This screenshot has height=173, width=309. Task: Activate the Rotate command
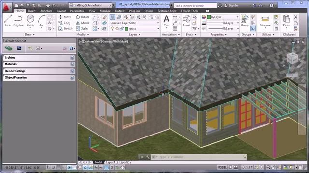(x=83, y=17)
